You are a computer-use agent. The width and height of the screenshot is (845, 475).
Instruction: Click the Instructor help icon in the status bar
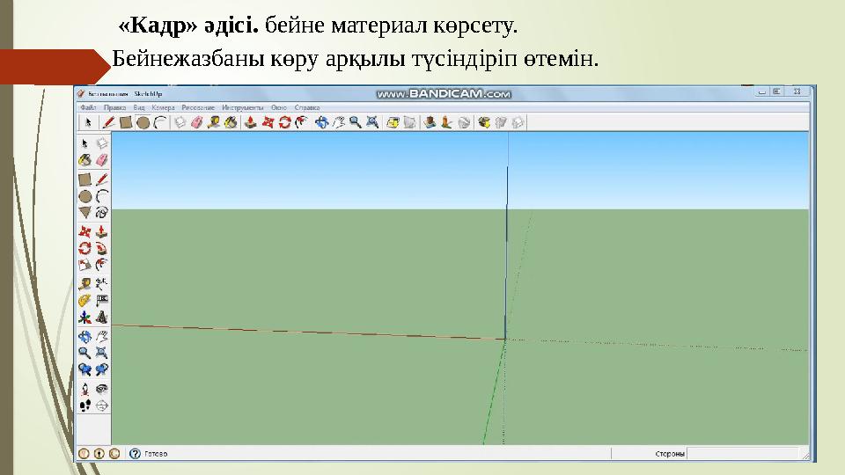coord(135,454)
